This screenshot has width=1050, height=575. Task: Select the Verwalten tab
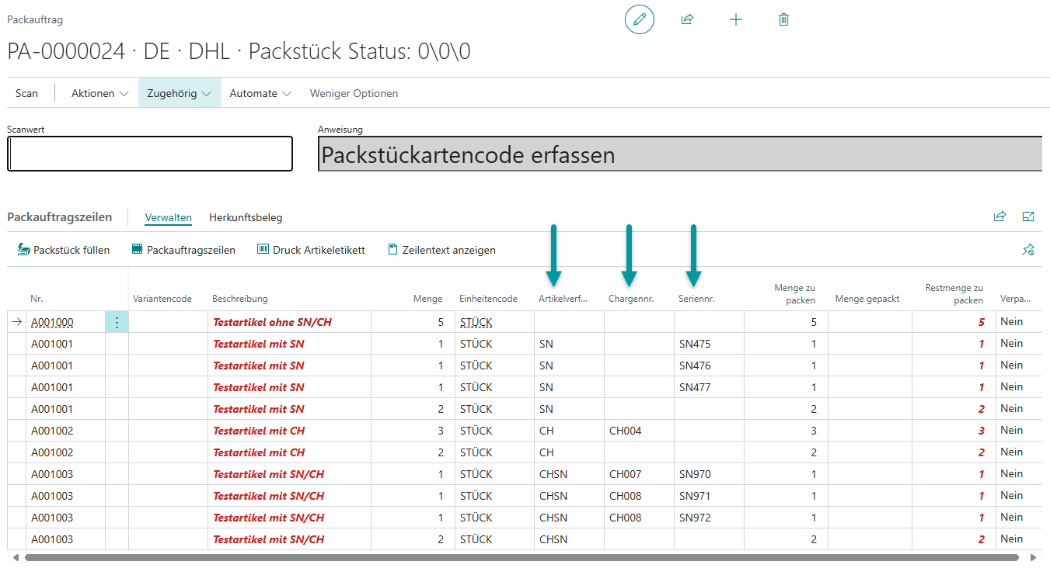pos(168,218)
